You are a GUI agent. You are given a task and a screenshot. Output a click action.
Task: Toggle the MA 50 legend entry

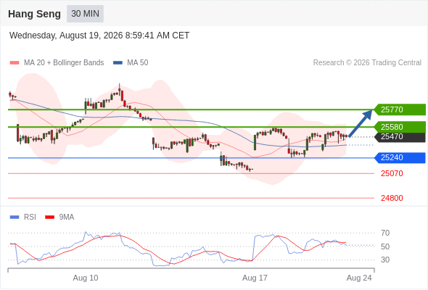coord(131,63)
